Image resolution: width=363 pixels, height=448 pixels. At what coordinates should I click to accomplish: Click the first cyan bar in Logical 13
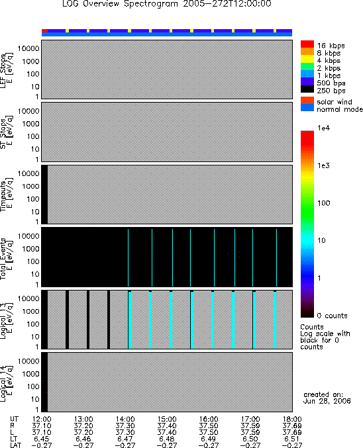click(130, 320)
